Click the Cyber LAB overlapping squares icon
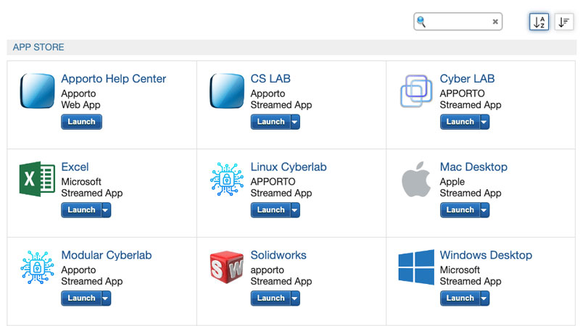This screenshot has width=580, height=326. coord(416,91)
